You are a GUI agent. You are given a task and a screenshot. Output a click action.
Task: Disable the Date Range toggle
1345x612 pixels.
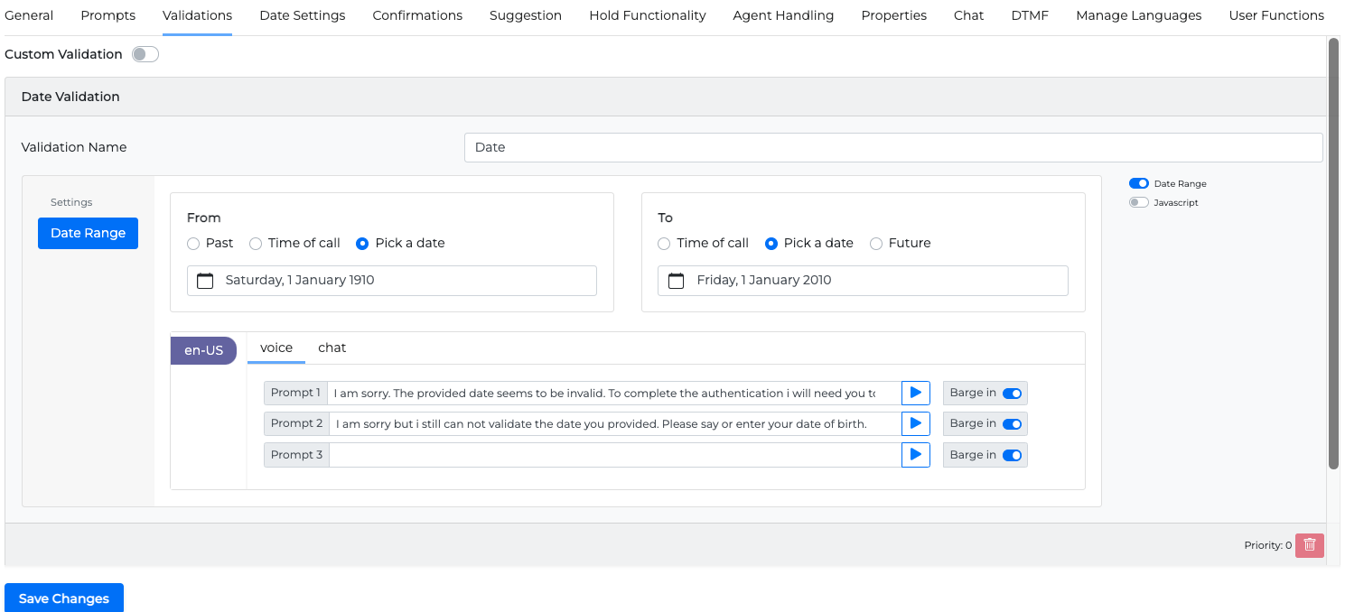(1138, 183)
